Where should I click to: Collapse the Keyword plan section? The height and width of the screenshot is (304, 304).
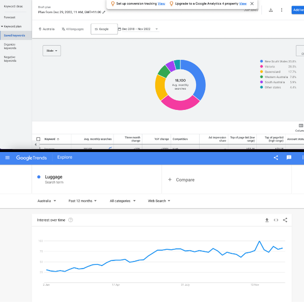tap(2, 26)
